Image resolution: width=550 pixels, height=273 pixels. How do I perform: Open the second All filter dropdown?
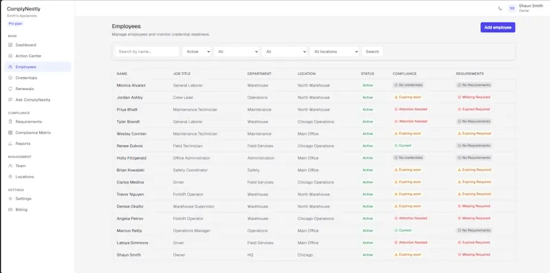point(285,52)
